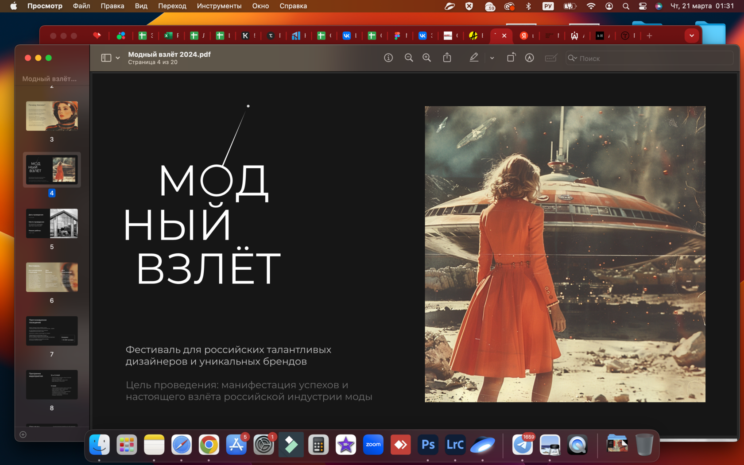Open Siri from the menu bar
Image resolution: width=744 pixels, height=465 pixels.
659,6
